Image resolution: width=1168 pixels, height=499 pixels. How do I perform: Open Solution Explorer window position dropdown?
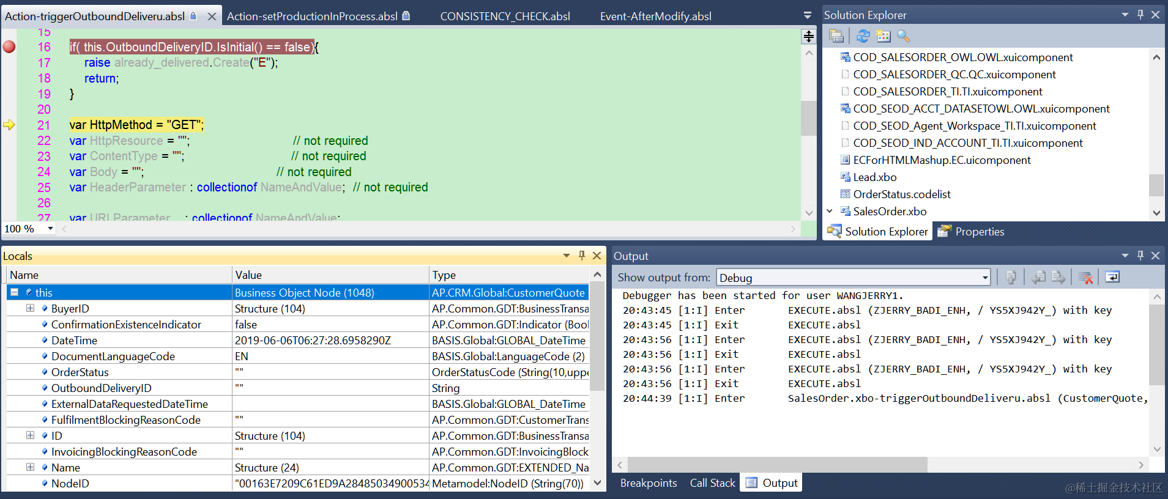coord(1125,15)
